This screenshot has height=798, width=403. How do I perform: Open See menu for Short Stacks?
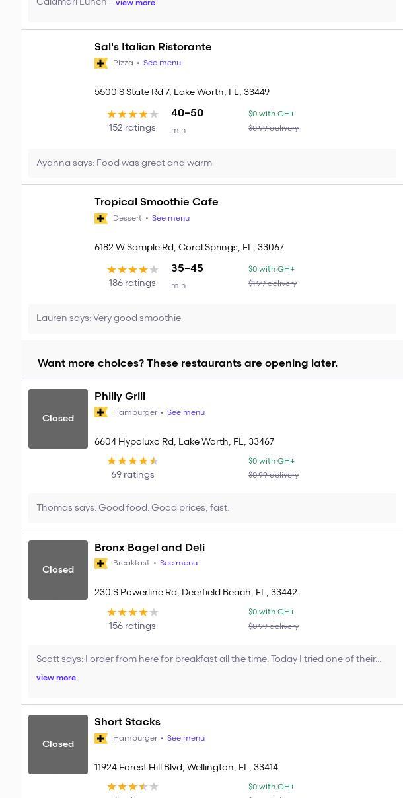coord(186,739)
